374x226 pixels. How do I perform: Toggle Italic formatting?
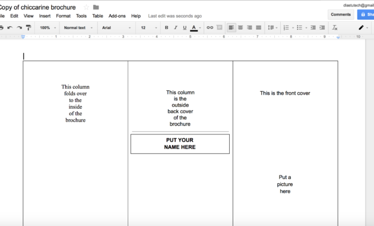pos(176,28)
